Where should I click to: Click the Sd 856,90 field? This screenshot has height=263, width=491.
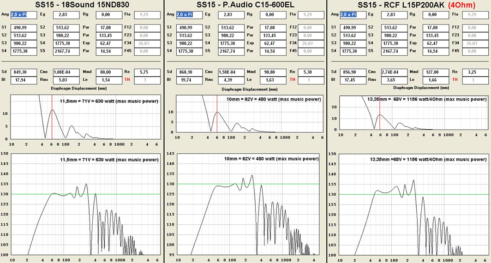pos(353,72)
